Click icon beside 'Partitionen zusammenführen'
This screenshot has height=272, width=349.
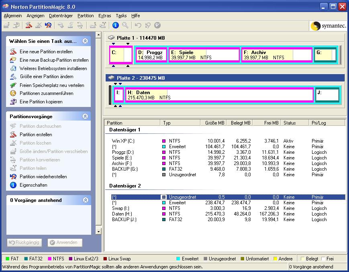pyautogui.click(x=13, y=93)
